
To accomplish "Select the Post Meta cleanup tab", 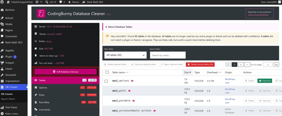I will tap(66, 102).
